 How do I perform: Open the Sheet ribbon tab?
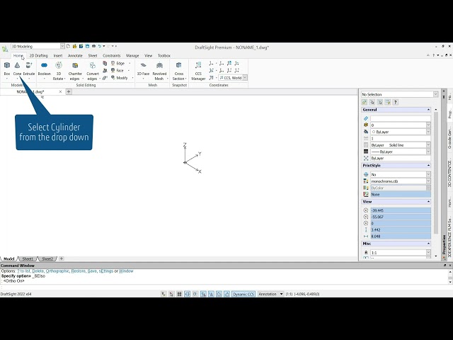(93, 55)
